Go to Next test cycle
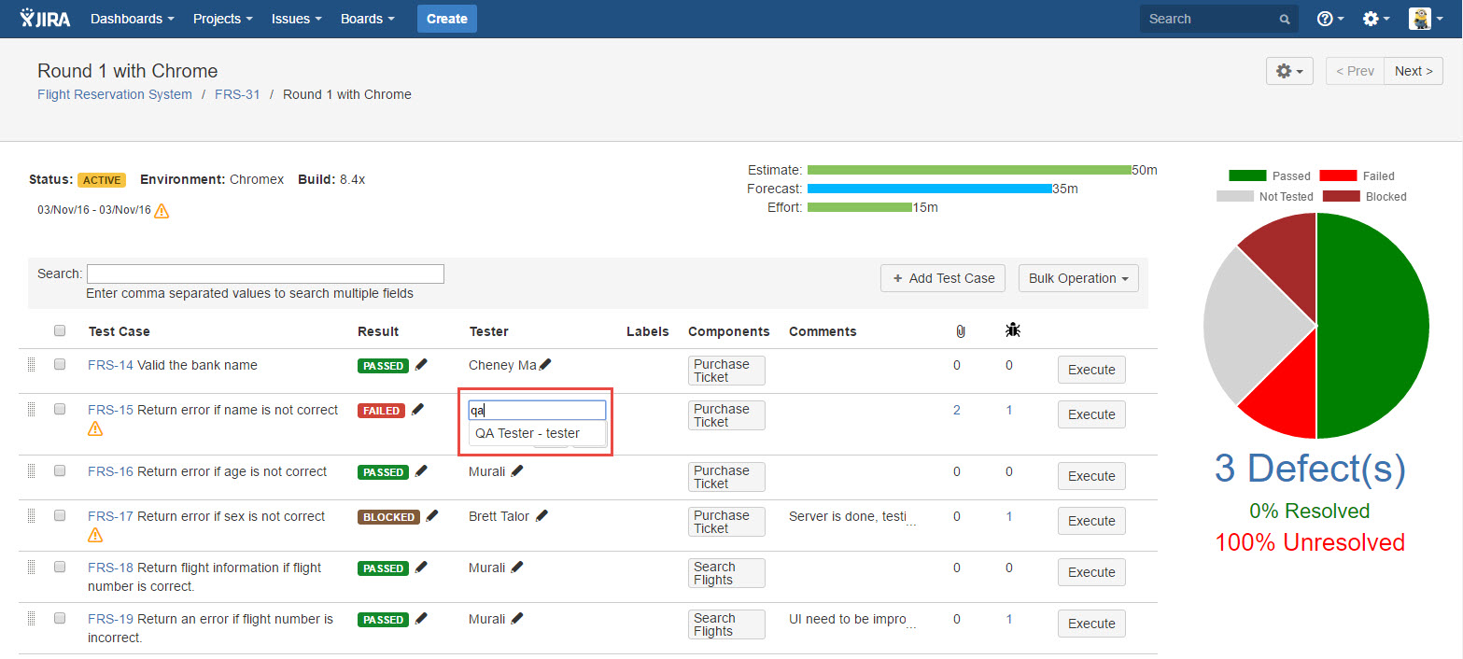Image resolution: width=1463 pixels, height=659 pixels. pos(1414,71)
